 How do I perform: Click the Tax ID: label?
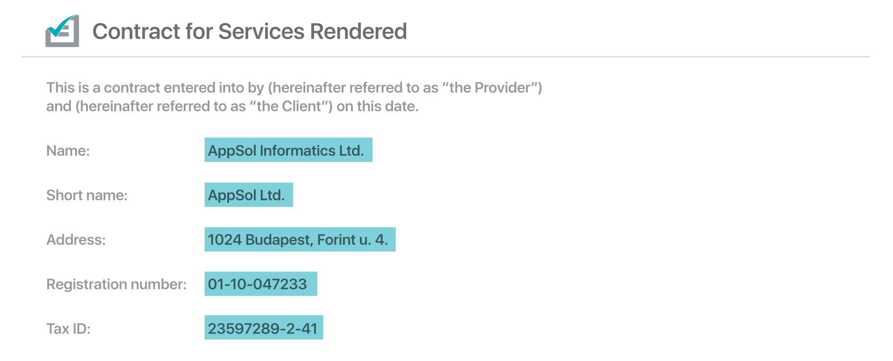tap(69, 329)
